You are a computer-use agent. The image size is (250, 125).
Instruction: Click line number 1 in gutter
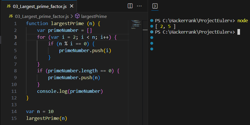click(15, 24)
